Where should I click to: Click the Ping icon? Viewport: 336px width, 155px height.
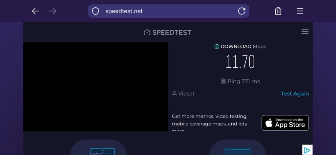click(x=223, y=81)
